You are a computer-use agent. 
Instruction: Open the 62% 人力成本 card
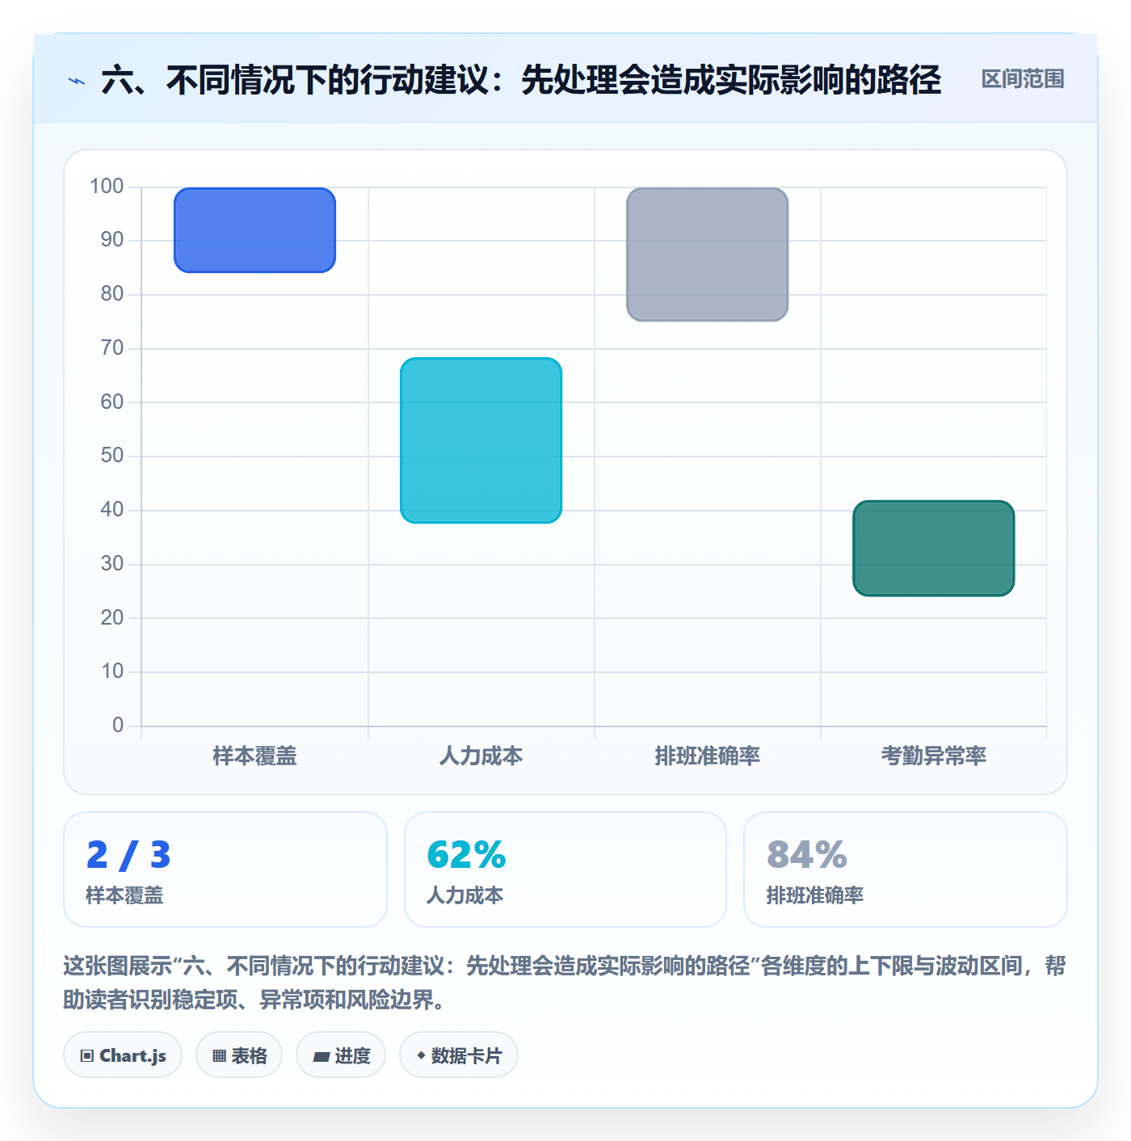coord(565,869)
